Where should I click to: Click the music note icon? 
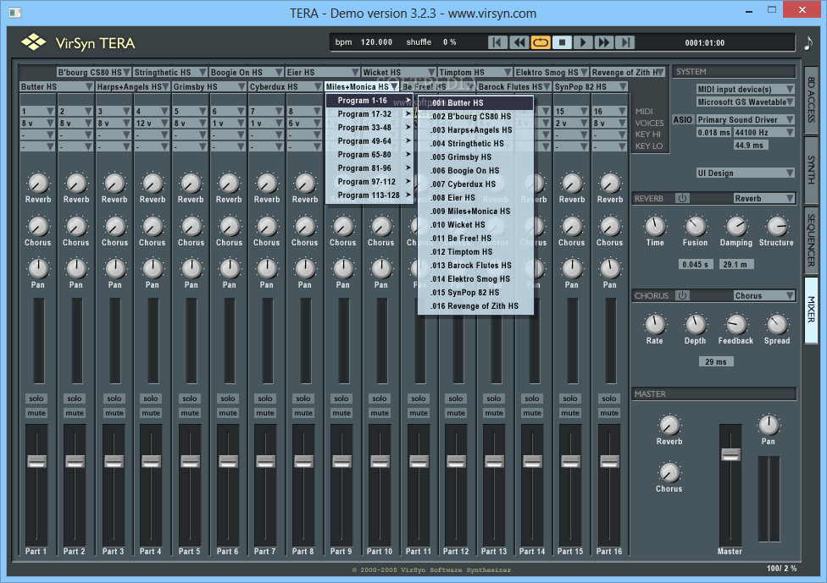808,42
